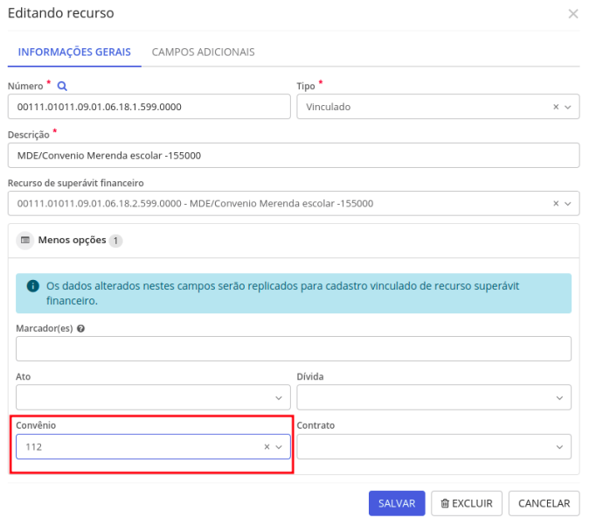
Task: Click into the Número input field
Action: click(149, 107)
